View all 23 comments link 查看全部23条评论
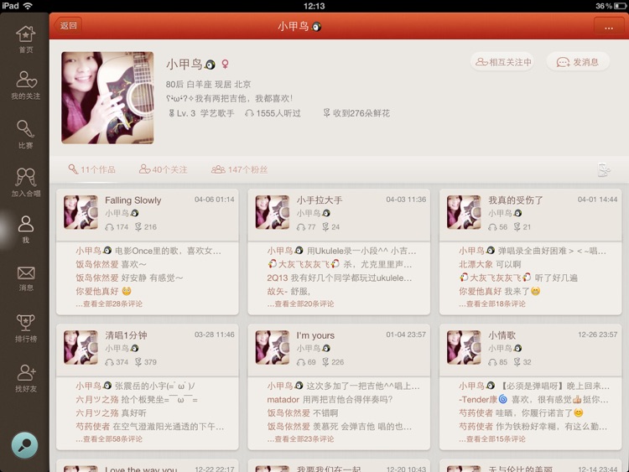 pyautogui.click(x=300, y=439)
